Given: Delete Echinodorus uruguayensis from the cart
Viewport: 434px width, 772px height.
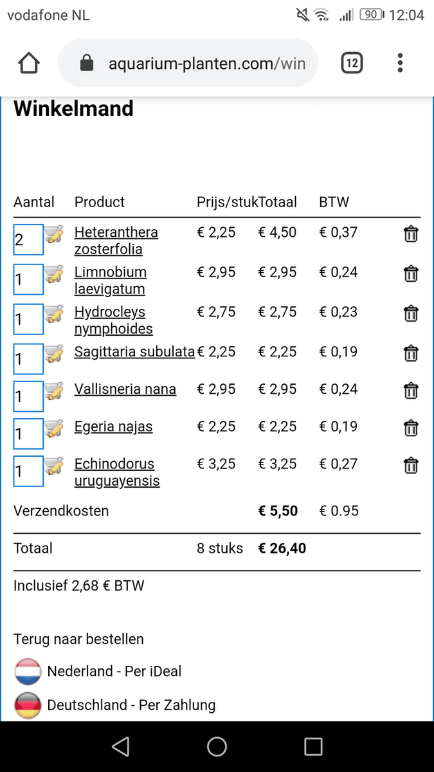Looking at the screenshot, I should [x=410, y=465].
